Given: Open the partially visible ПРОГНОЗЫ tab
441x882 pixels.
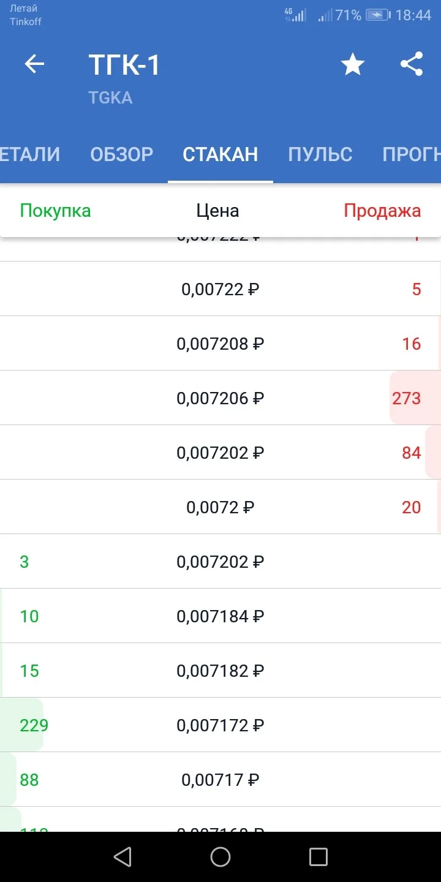Looking at the screenshot, I should [x=412, y=154].
